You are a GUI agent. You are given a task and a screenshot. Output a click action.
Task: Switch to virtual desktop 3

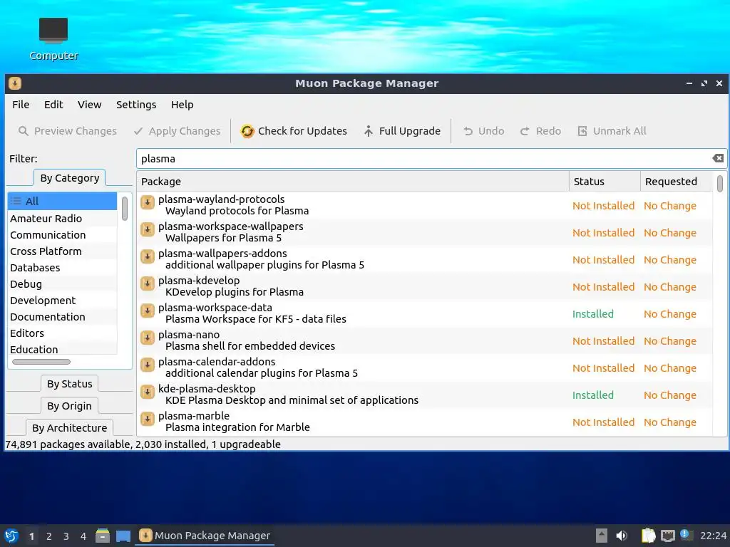[66, 536]
